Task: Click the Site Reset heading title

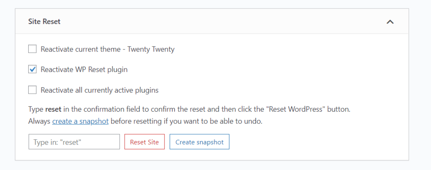Action: tap(44, 22)
